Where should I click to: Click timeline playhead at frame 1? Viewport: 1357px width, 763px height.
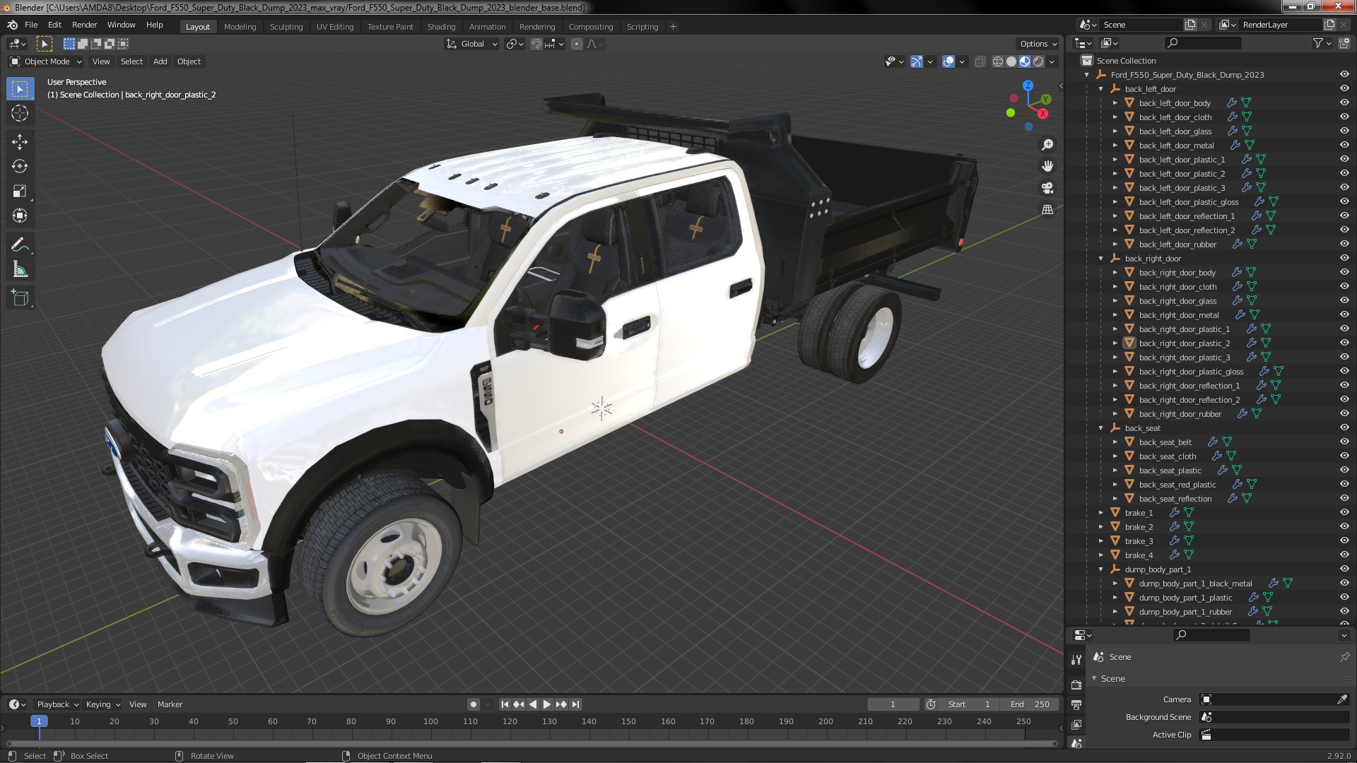tap(39, 721)
